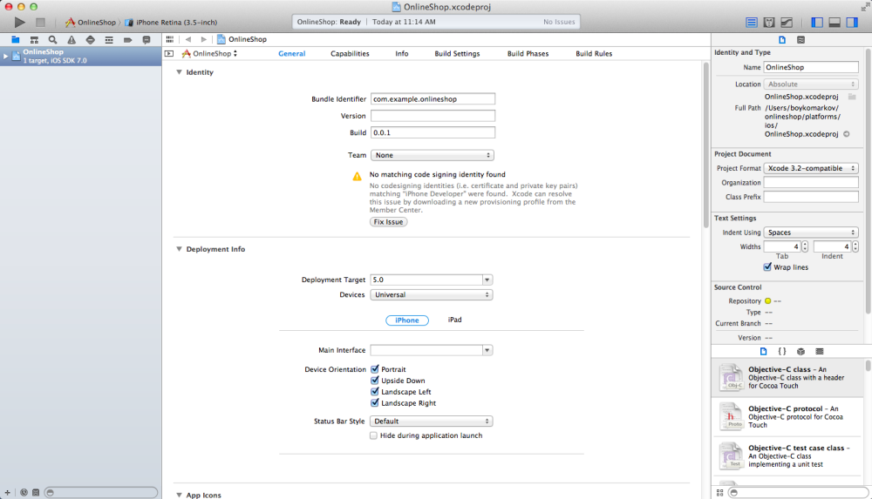Click the empty Version field
This screenshot has height=499, width=872.
click(433, 116)
